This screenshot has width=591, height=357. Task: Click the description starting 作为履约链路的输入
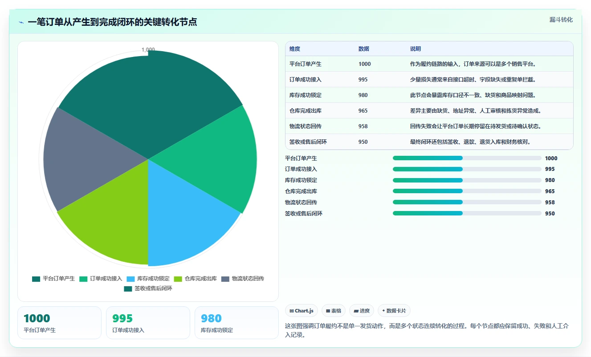click(x=473, y=64)
